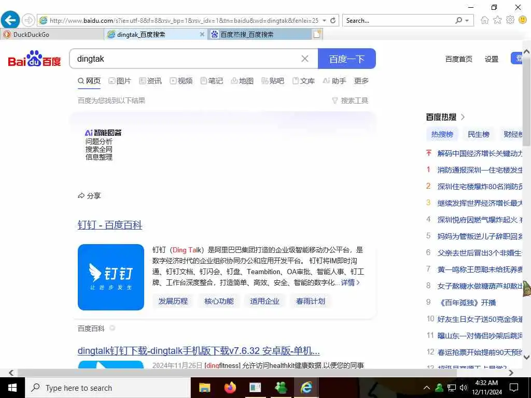This screenshot has height=398, width=531.
Task: Open File Explorer from the taskbar
Action: pyautogui.click(x=204, y=388)
